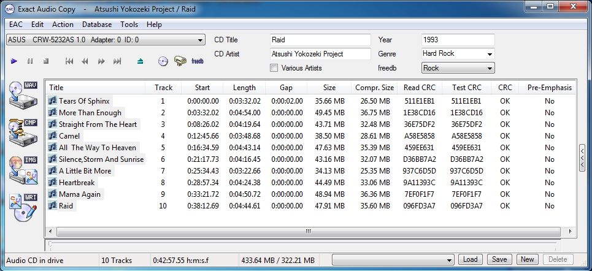Image resolution: width=592 pixels, height=271 pixels.
Task: Click the CMP copy compressed icon
Action: point(23,131)
